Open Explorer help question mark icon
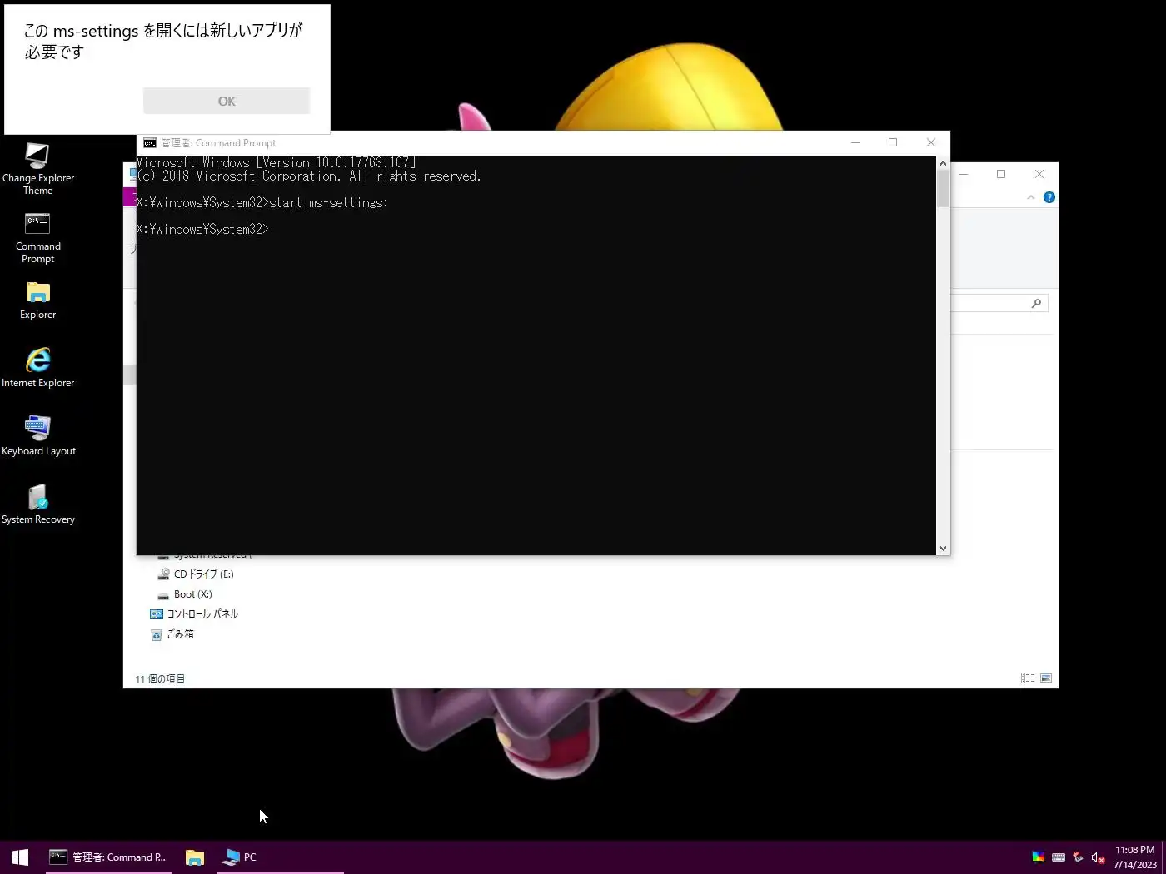Image resolution: width=1166 pixels, height=874 pixels. click(1049, 197)
